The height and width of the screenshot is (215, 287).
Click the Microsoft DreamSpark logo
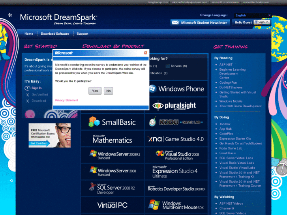pos(58,18)
